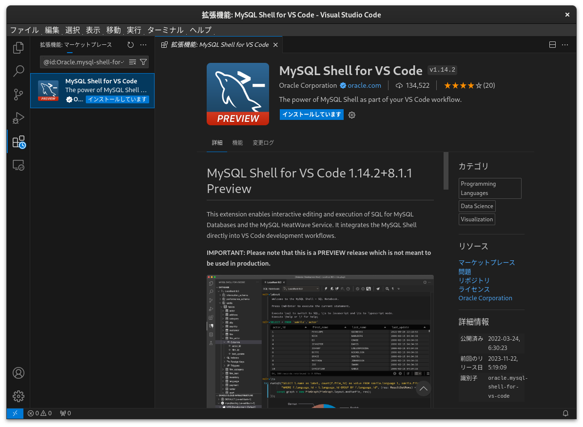Open the Remote Explorer view
This screenshot has height=427, width=583.
(18, 165)
